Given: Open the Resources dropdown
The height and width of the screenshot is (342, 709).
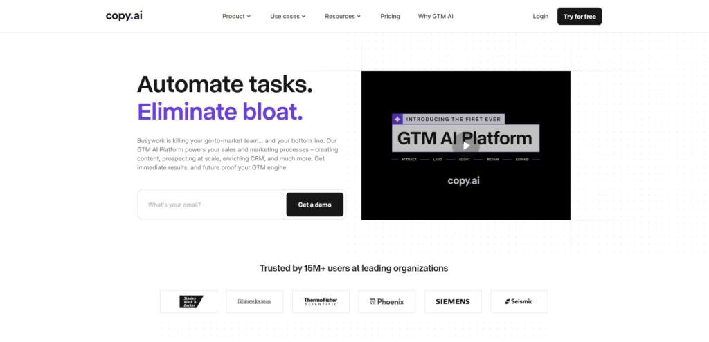Looking at the screenshot, I should point(343,17).
